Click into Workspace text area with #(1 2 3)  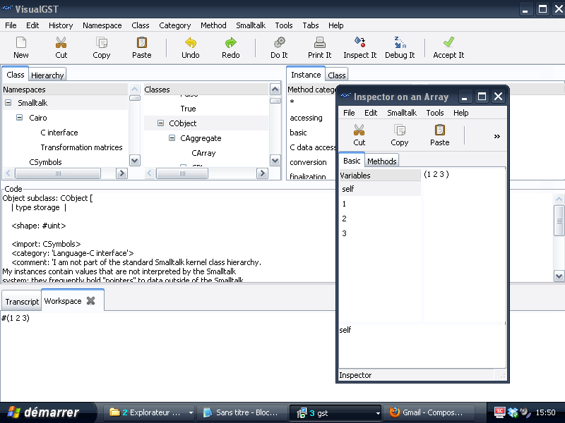coord(167,356)
